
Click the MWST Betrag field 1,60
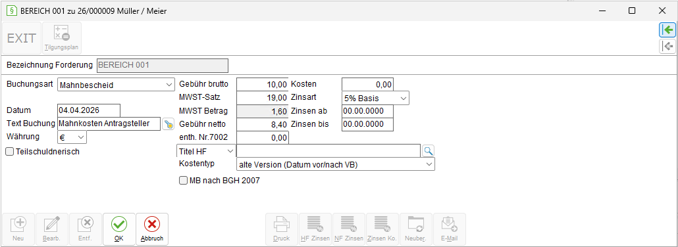pos(263,111)
